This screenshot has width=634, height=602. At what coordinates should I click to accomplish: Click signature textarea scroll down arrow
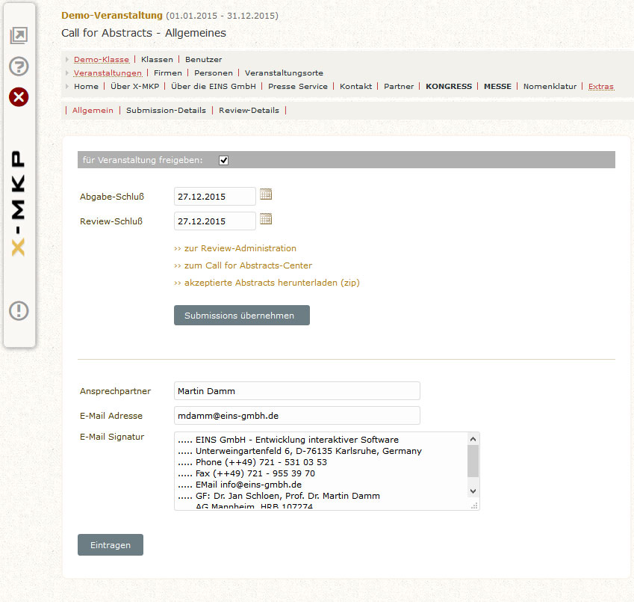tap(473, 491)
